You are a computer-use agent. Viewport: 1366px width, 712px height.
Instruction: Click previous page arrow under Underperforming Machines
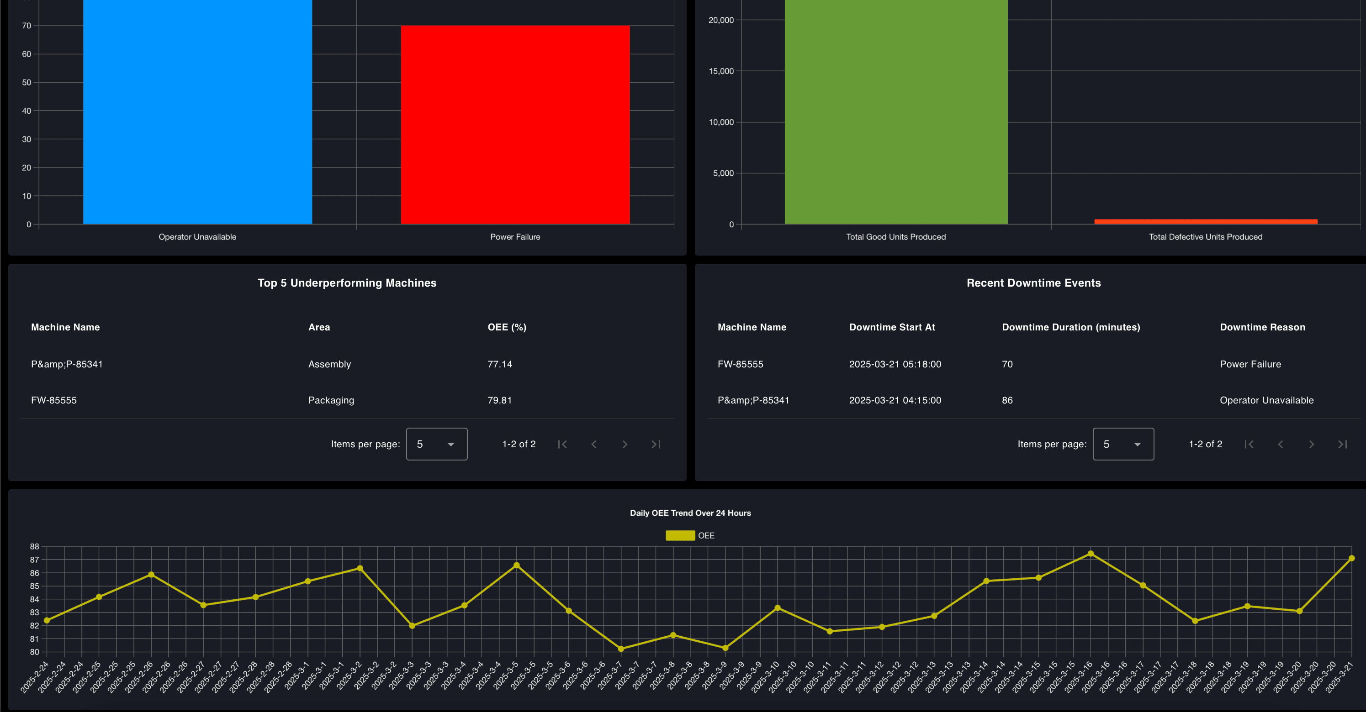(x=594, y=444)
